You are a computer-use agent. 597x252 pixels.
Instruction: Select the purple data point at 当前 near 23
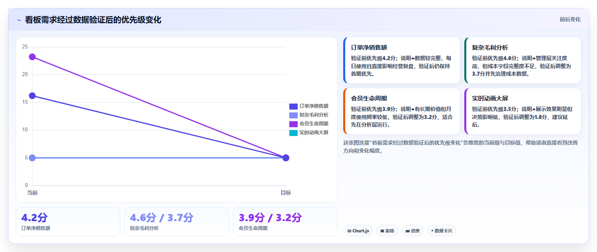pos(32,57)
